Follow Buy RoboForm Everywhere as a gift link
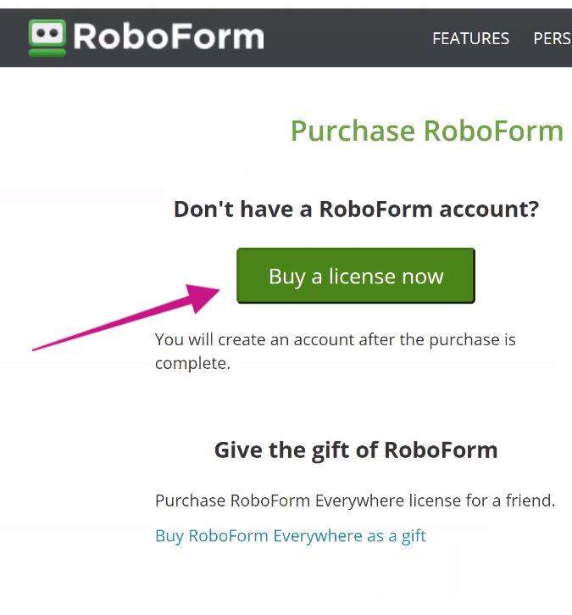Image resolution: width=572 pixels, height=615 pixels. pos(291,536)
